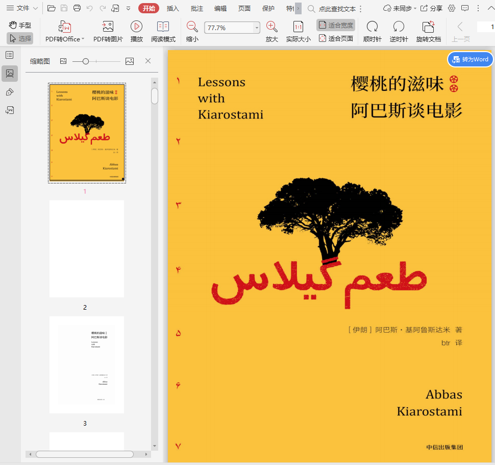Screen dimensions: 495x465
Task: Close the 缩略图 thumbnail panel
Action: tap(148, 61)
